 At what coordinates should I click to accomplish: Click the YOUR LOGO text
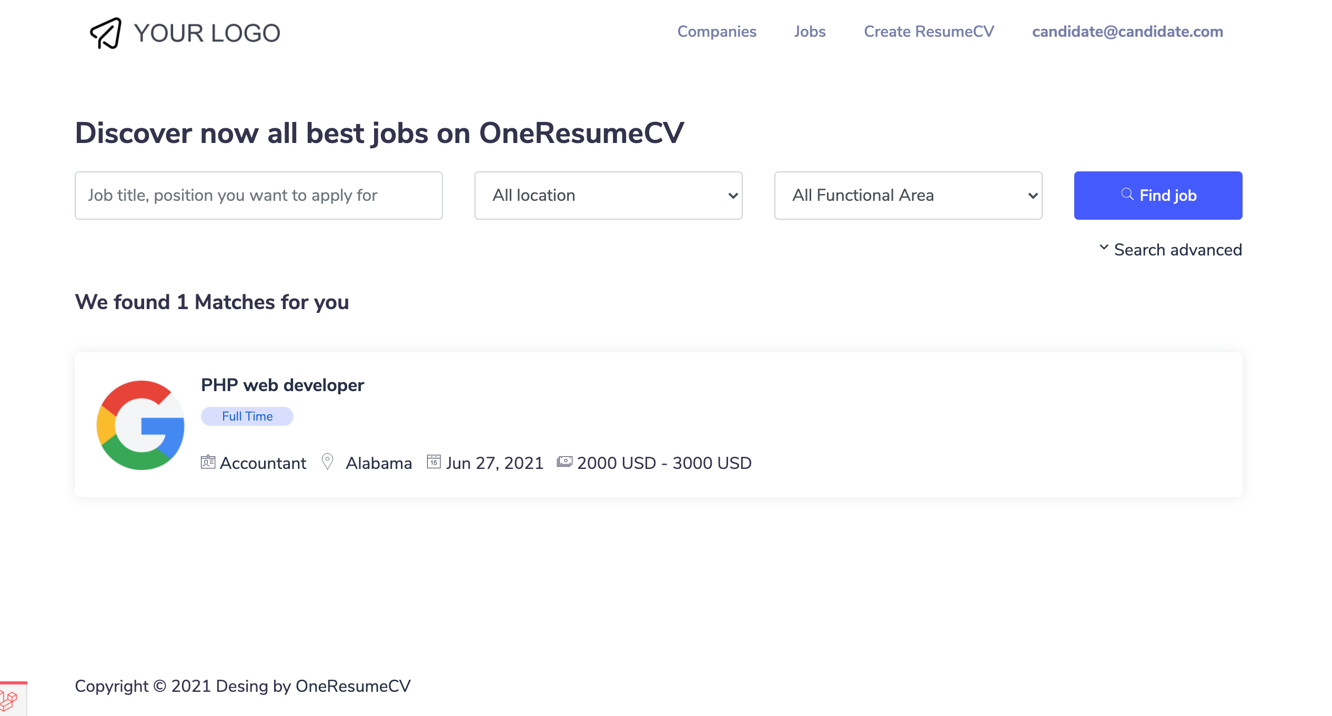pos(207,33)
